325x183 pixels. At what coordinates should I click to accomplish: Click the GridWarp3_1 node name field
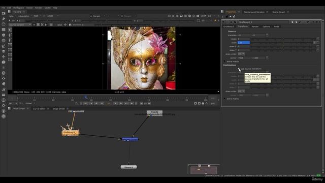pyautogui.click(x=264, y=22)
